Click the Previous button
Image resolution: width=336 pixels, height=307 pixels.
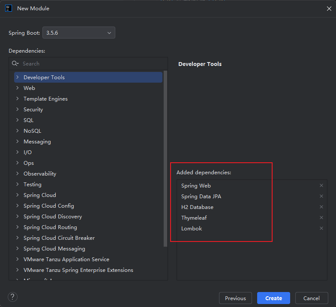235,298
